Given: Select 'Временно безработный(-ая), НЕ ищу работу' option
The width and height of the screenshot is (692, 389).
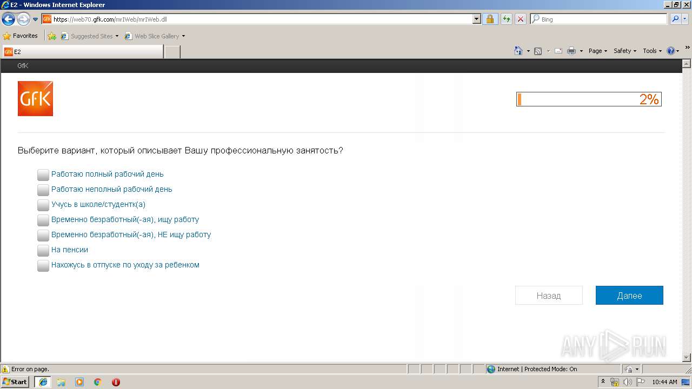Looking at the screenshot, I should click(43, 235).
